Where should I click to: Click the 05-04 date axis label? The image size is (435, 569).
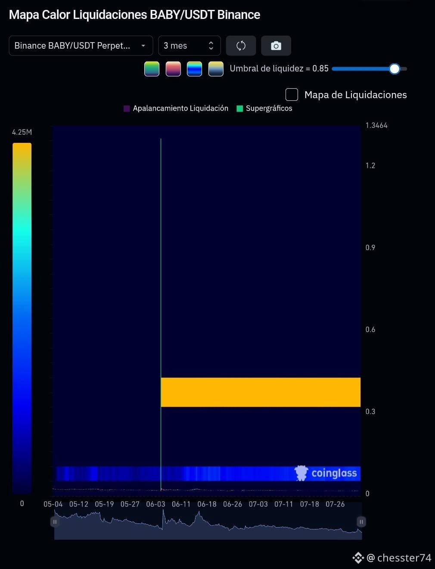coord(53,504)
